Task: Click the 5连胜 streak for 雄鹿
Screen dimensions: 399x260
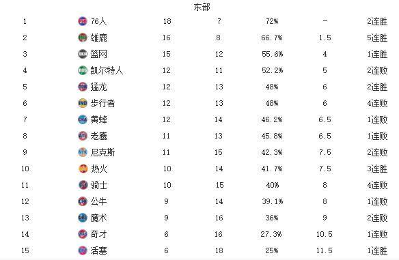Action: tap(377, 38)
